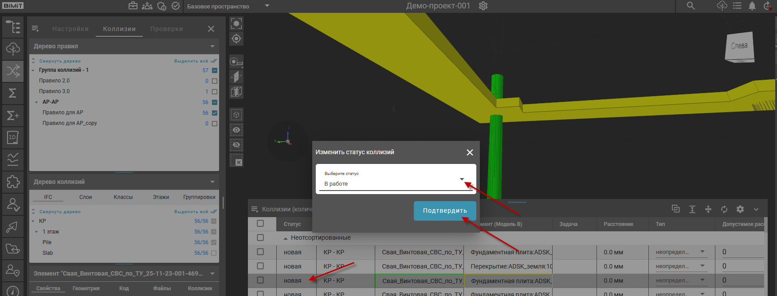Collapse the Дерево правил panel
This screenshot has height=296, width=777.
tap(212, 47)
